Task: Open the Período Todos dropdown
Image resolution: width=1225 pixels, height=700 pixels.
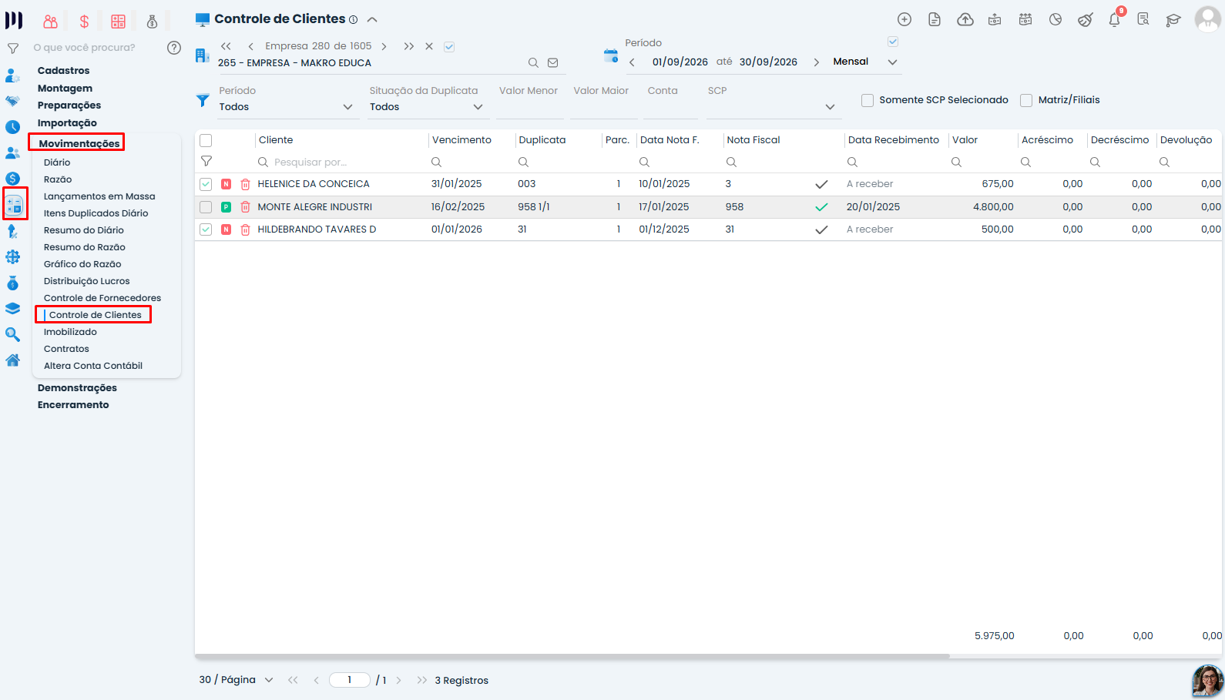Action: [287, 107]
